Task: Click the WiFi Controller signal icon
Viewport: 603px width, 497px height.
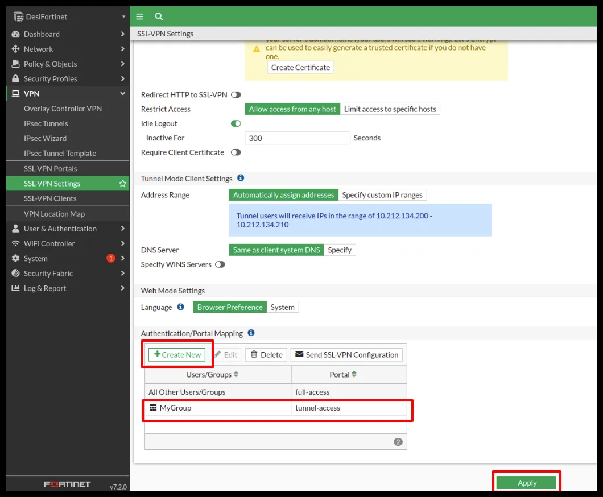Action: pyautogui.click(x=16, y=244)
